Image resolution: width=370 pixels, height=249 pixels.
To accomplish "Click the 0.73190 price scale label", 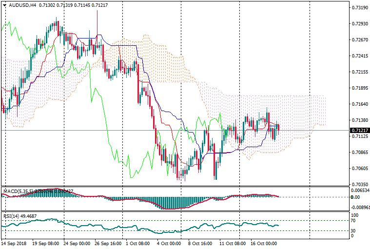I will [x=359, y=8].
